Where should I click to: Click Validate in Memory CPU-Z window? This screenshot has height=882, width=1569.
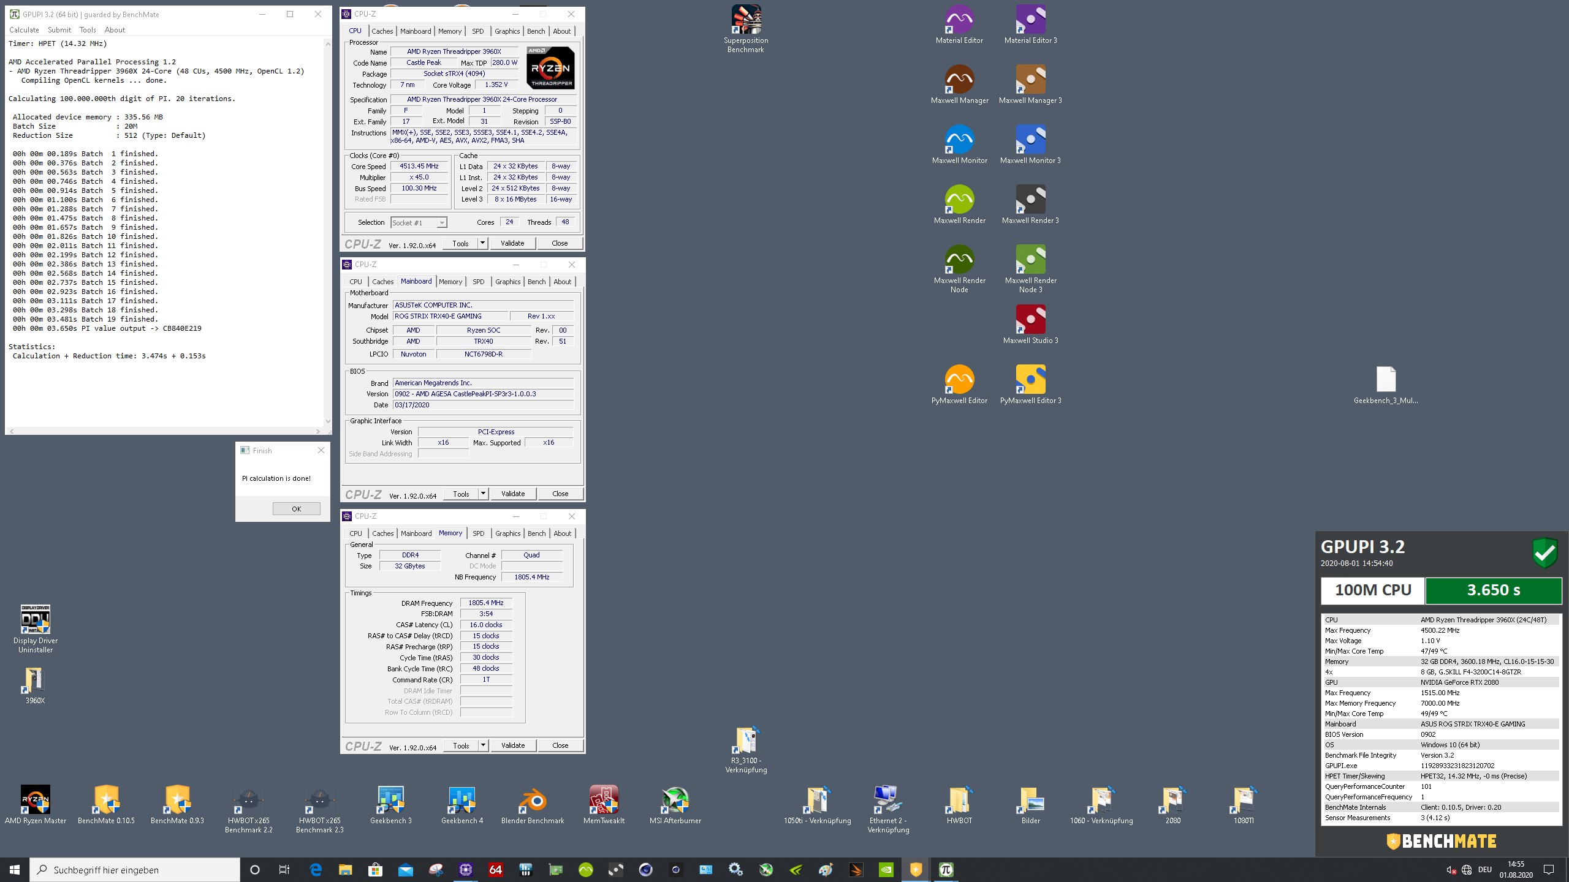[x=513, y=745]
